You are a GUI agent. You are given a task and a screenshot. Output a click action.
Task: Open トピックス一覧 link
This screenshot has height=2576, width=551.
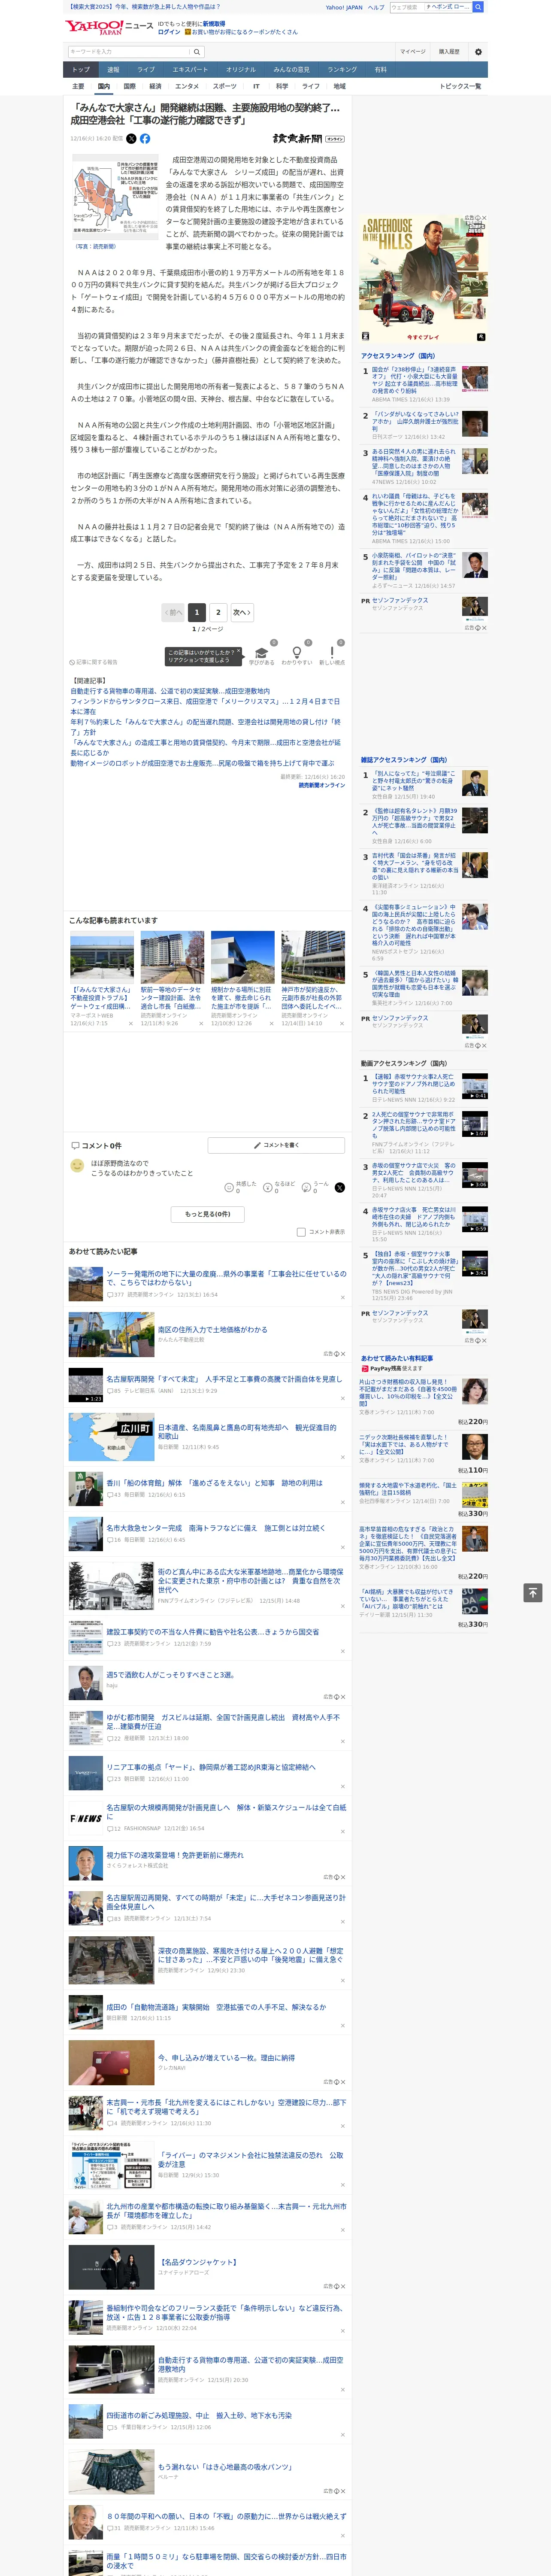point(460,86)
